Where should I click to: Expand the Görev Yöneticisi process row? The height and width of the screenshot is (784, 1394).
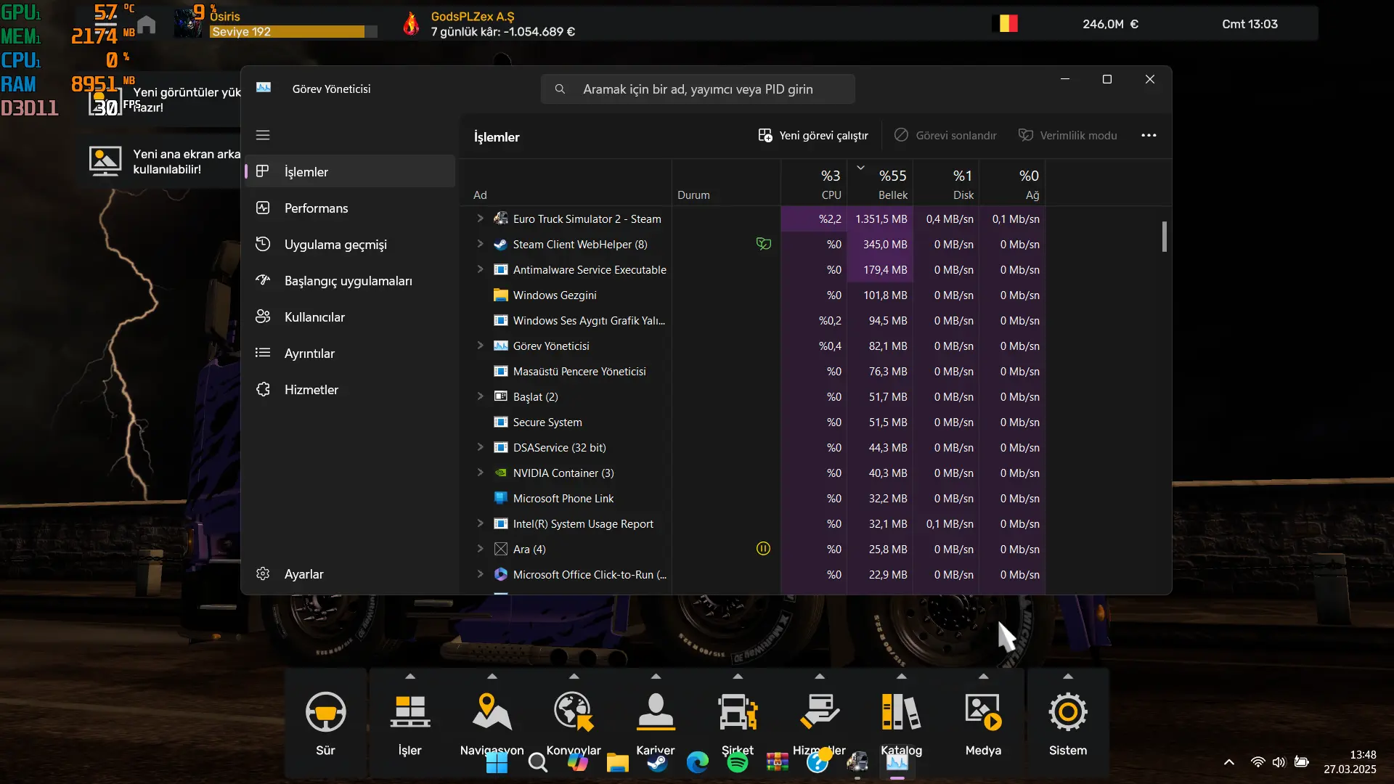pyautogui.click(x=480, y=346)
